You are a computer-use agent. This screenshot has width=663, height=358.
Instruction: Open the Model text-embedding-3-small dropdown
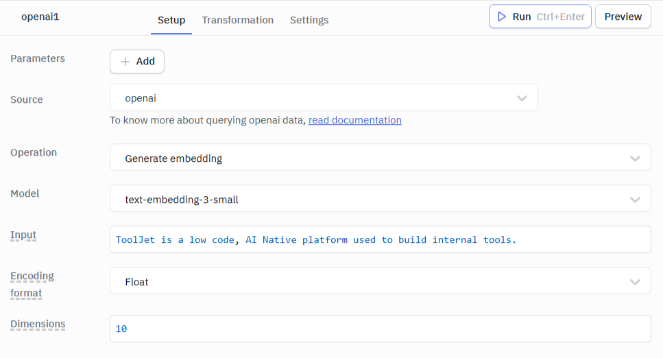(380, 198)
